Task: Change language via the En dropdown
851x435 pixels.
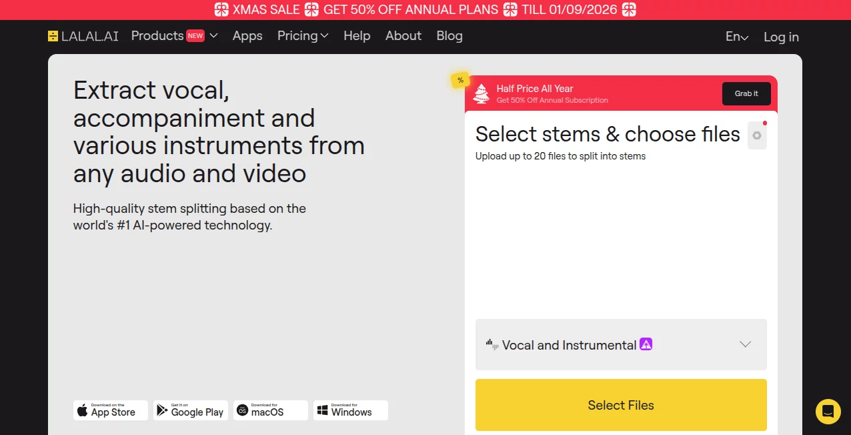Action: point(736,37)
